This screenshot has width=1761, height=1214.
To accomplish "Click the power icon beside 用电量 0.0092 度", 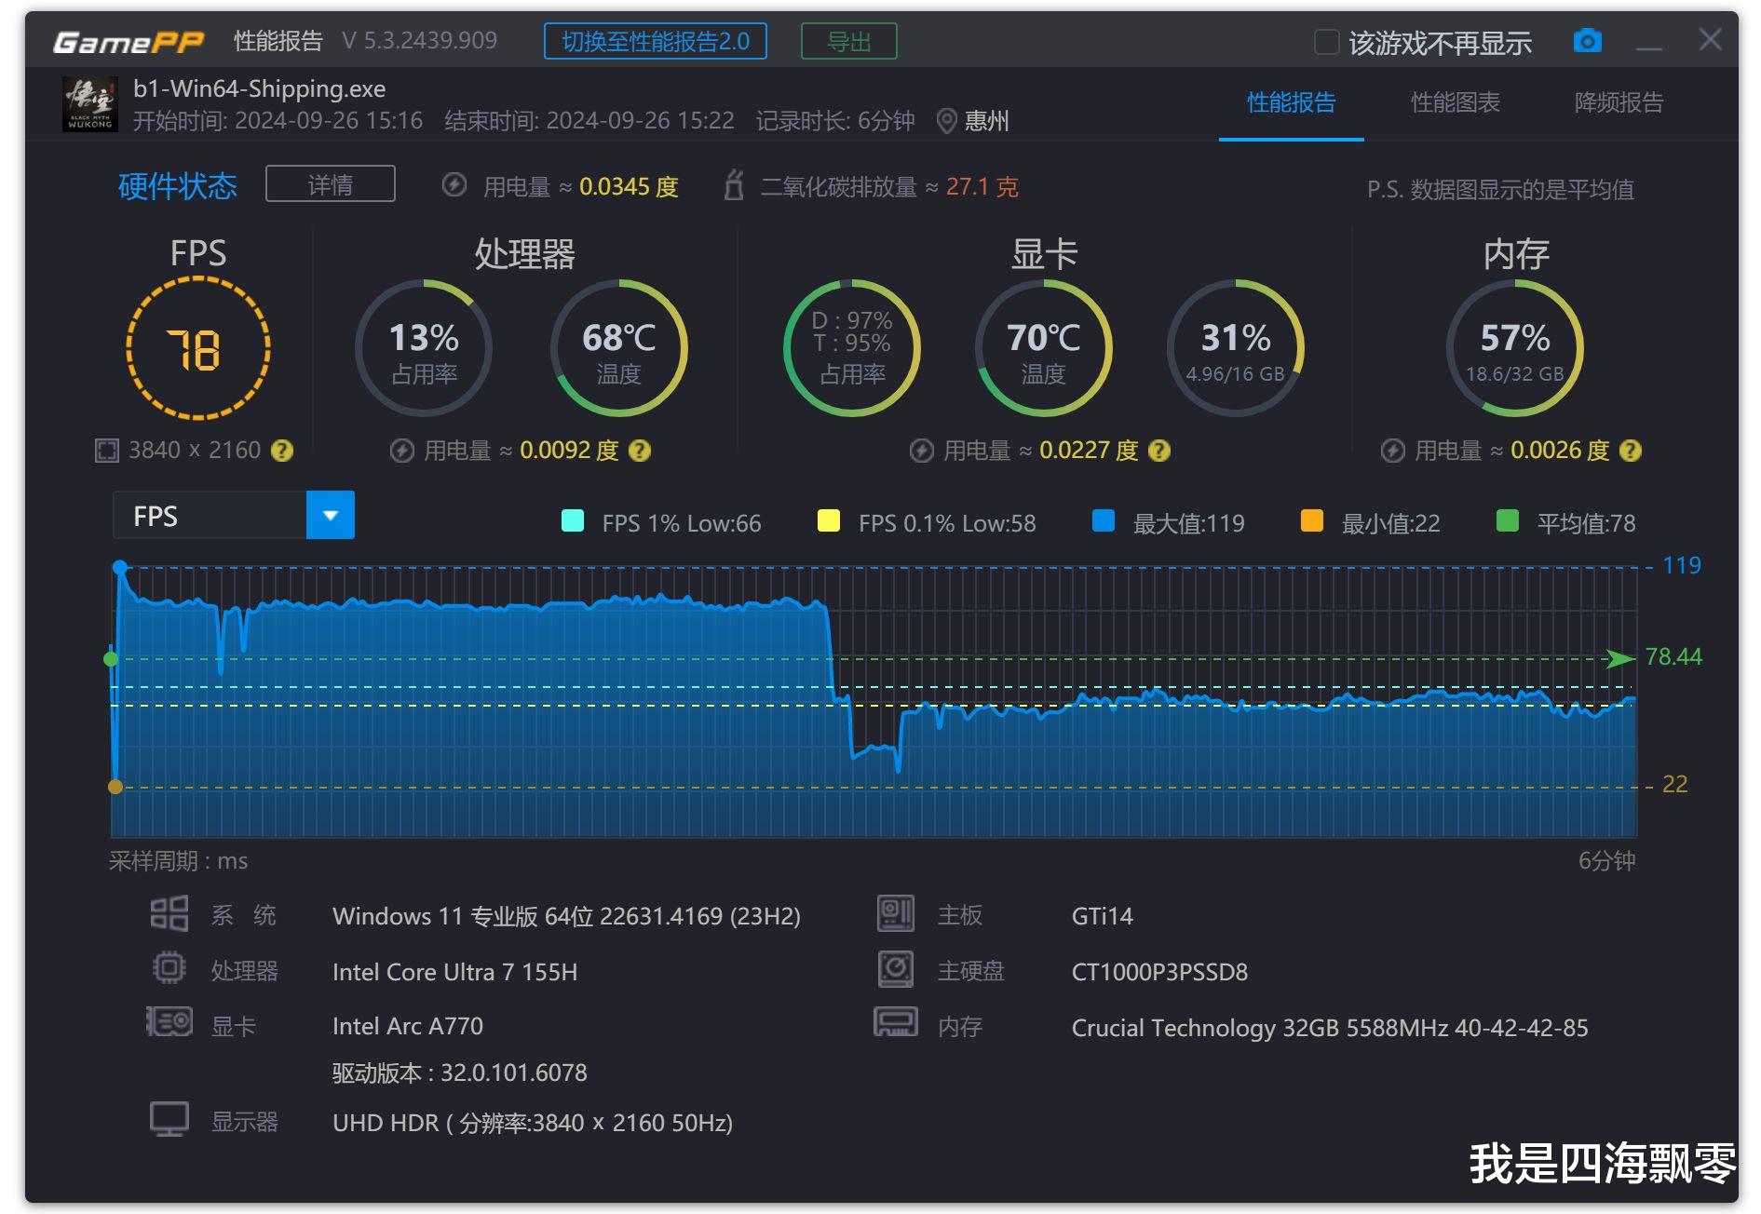I will [401, 451].
